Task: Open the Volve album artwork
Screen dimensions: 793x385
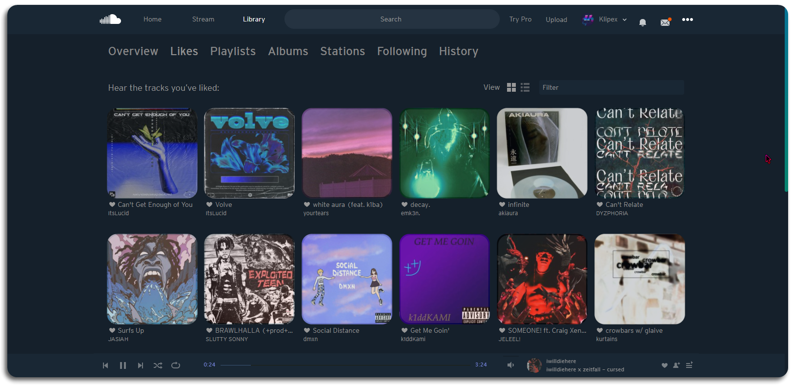Action: click(249, 153)
